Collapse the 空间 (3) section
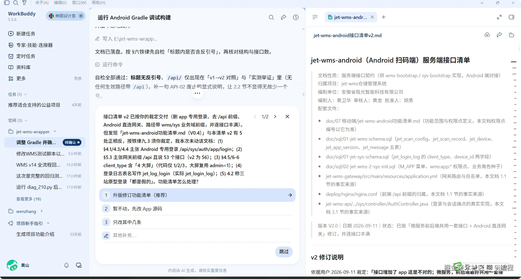521x279 pixels. 18,120
